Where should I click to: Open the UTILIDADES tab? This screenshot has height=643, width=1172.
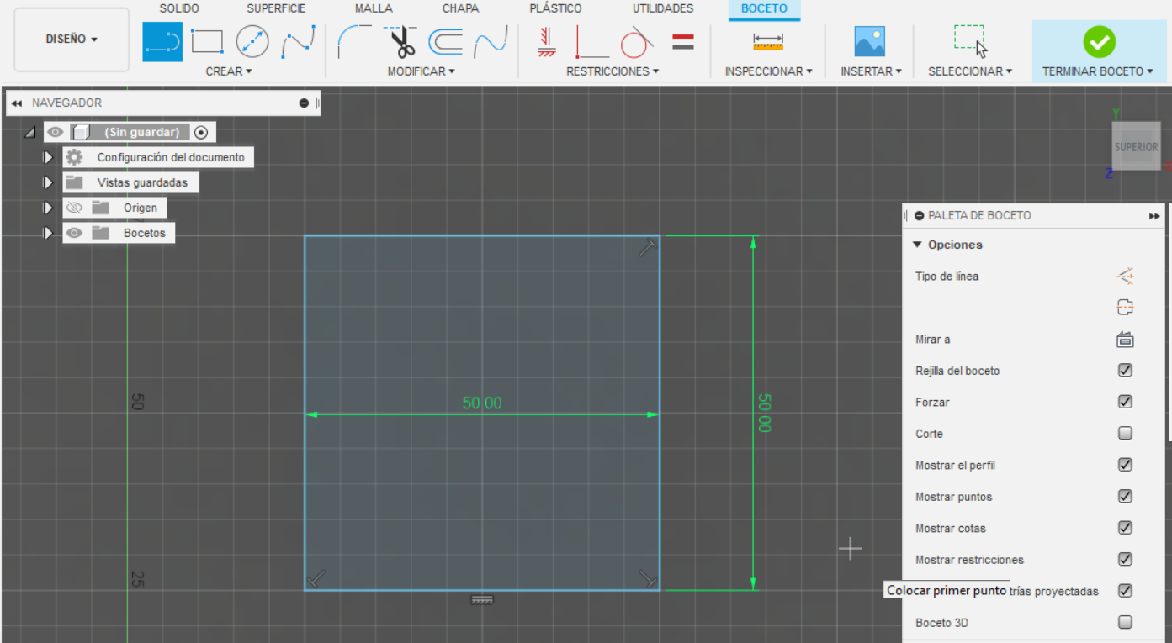[663, 8]
